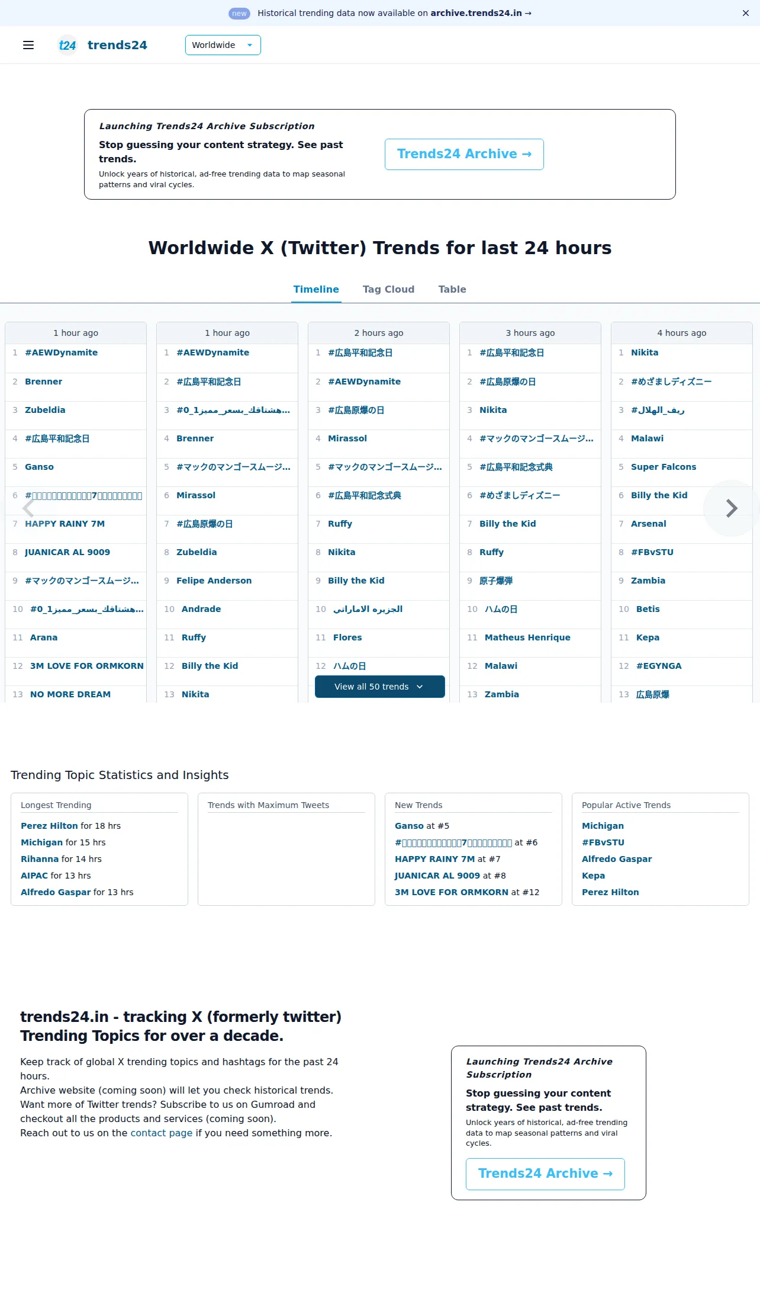Open Super Falcons trend link
This screenshot has width=760, height=1314.
point(664,467)
